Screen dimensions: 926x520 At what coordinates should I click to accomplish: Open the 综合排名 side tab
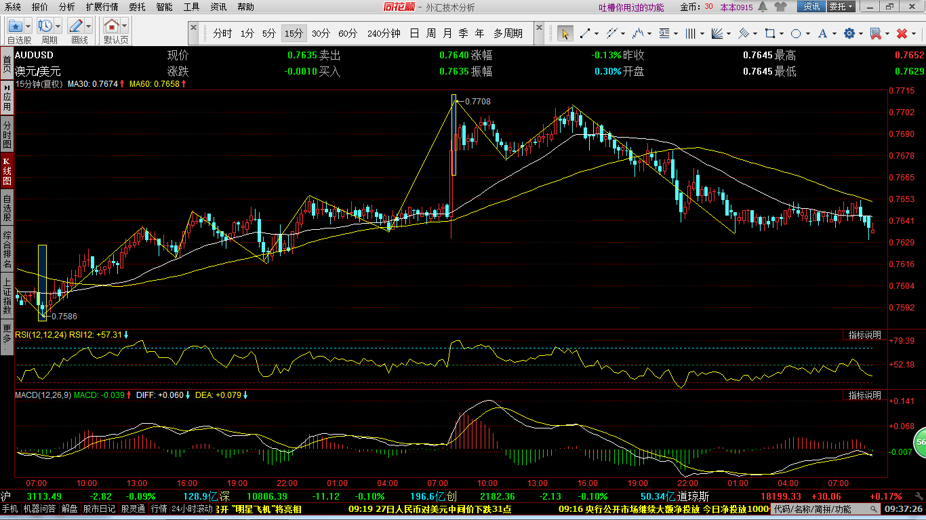pyautogui.click(x=7, y=249)
